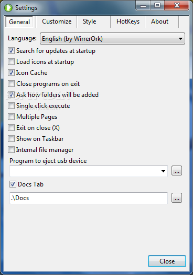
Task: Close the window with the red X
Action: click(177, 6)
